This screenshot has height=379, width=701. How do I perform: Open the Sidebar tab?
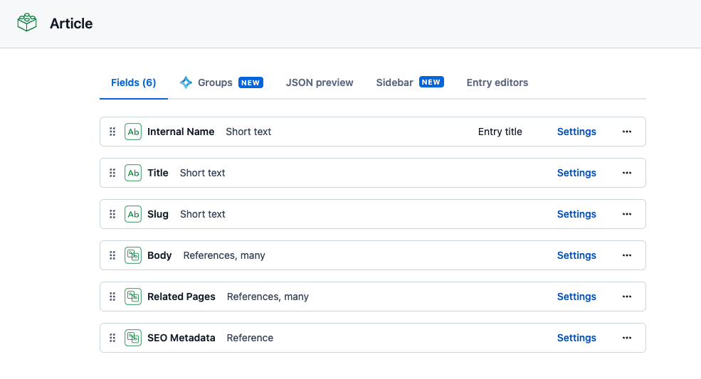coord(394,82)
